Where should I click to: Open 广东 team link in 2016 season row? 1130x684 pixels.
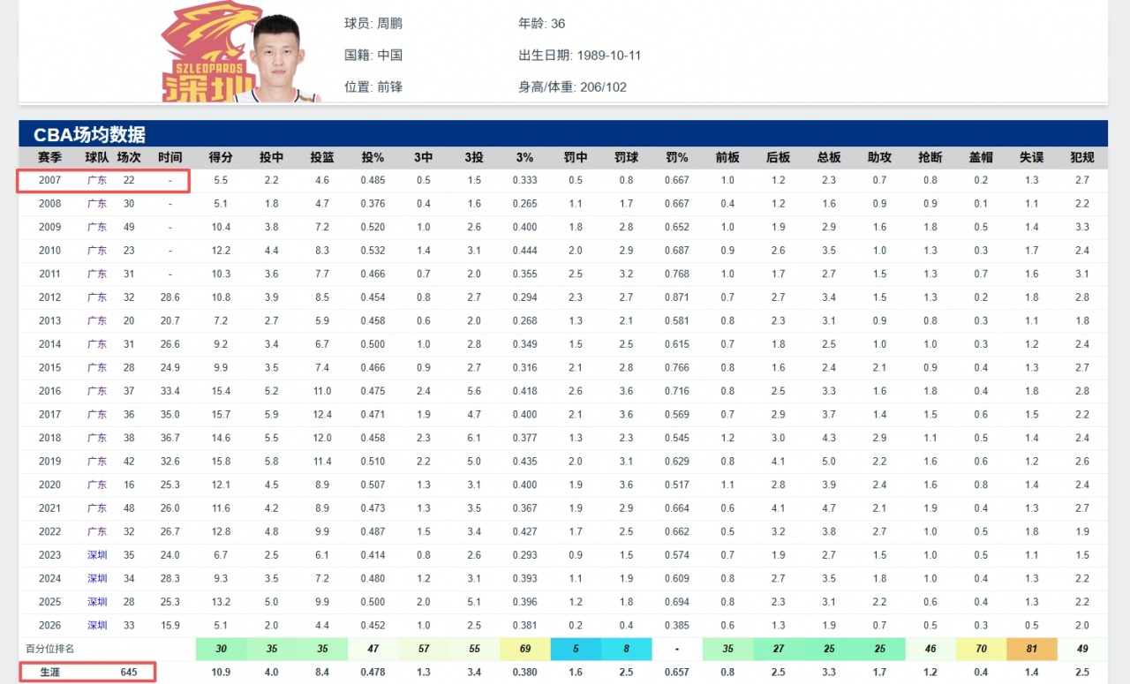coord(97,391)
